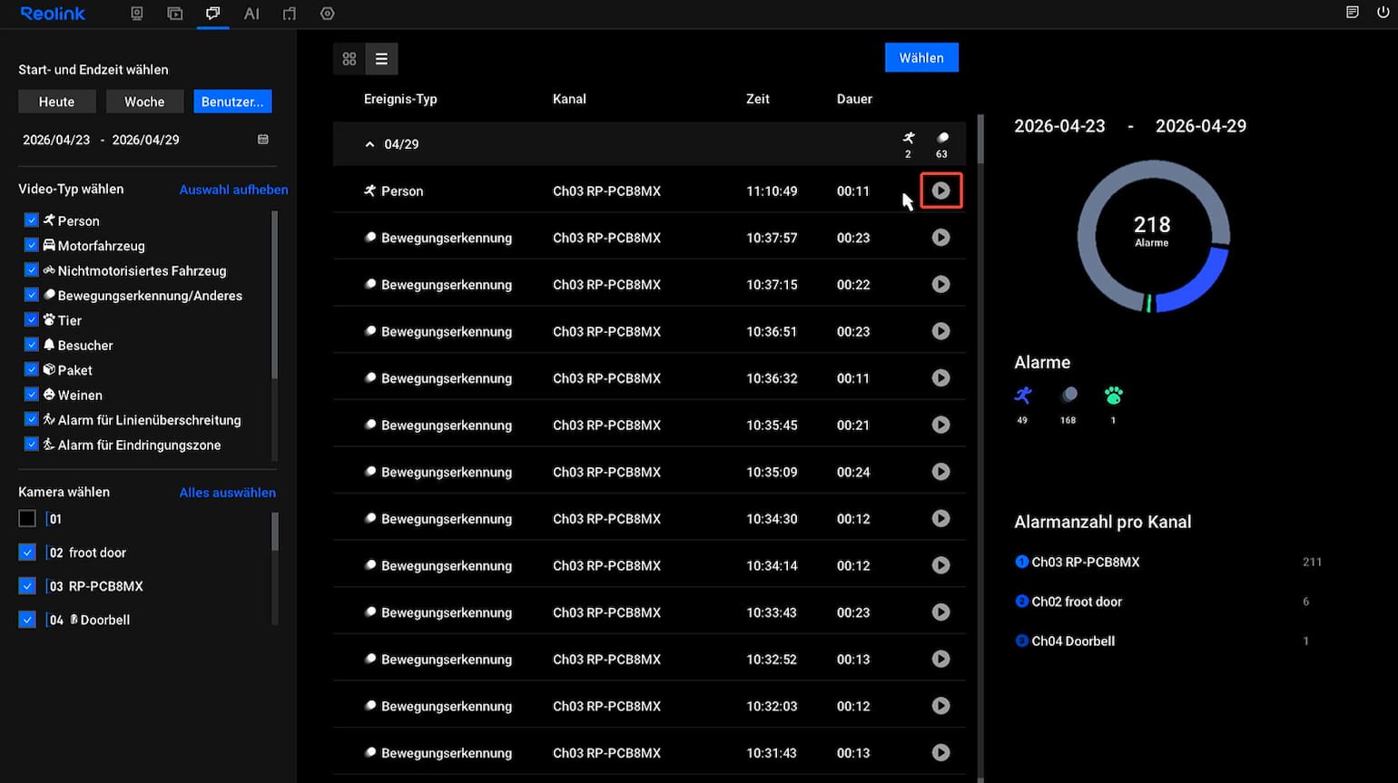Image resolution: width=1398 pixels, height=783 pixels.
Task: Select the Benutzer... custom range
Action: tap(232, 102)
